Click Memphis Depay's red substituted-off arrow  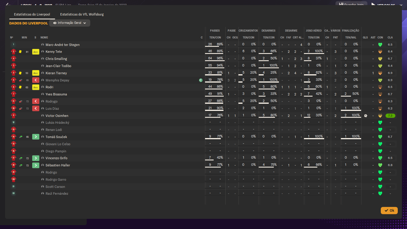(x=36, y=80)
